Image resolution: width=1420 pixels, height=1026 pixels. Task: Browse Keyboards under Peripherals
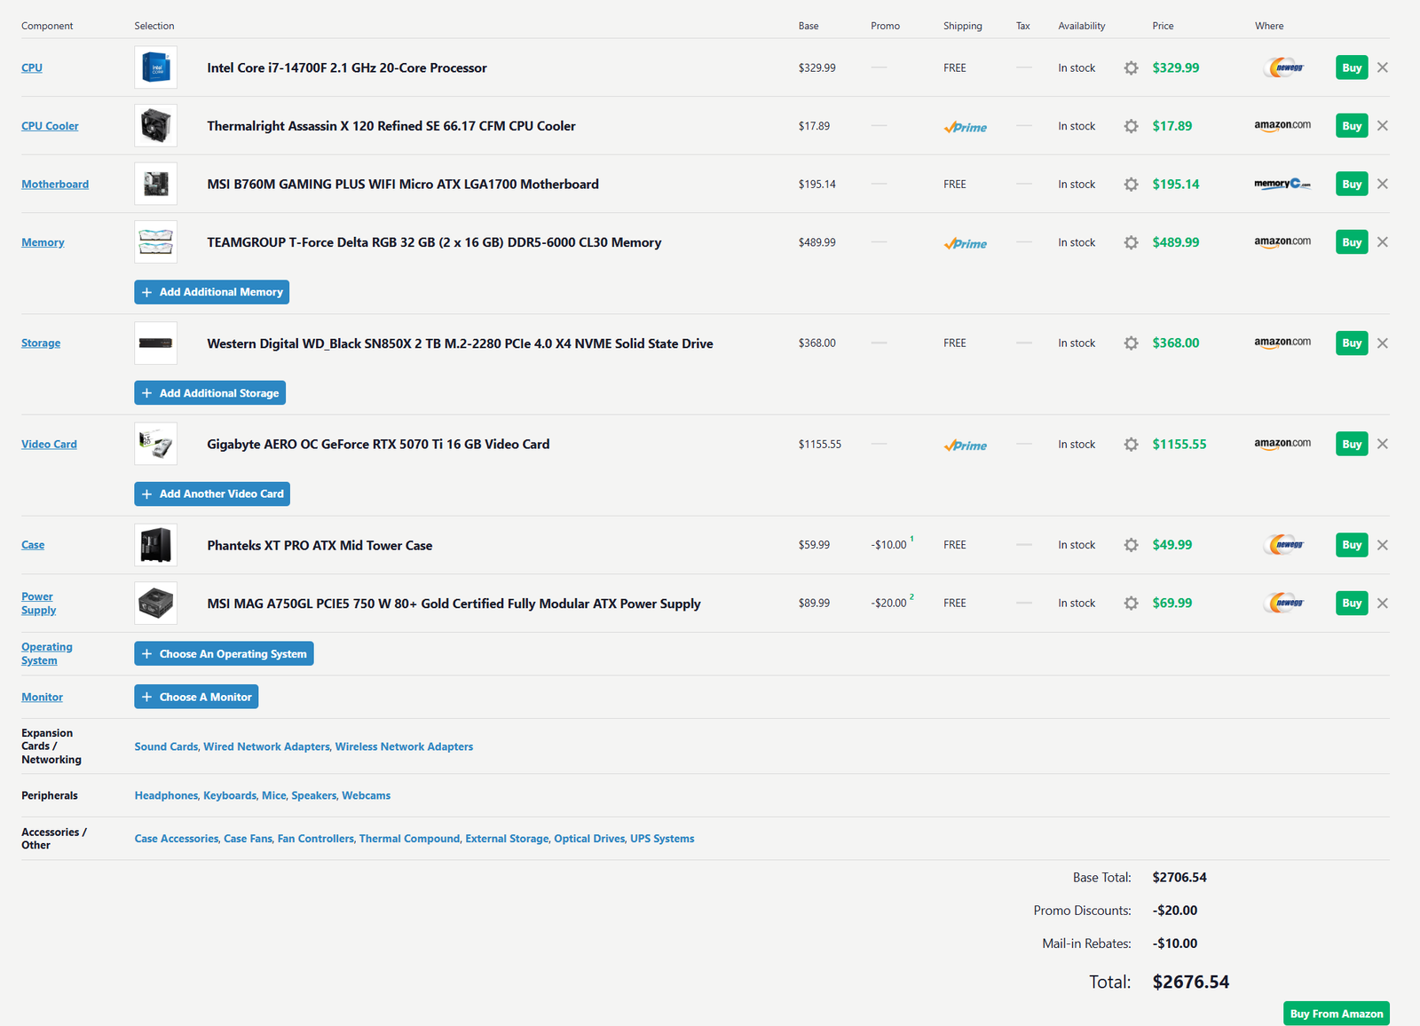click(230, 795)
